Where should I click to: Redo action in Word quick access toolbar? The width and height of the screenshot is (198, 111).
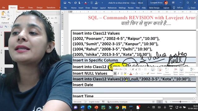click(x=75, y=3)
